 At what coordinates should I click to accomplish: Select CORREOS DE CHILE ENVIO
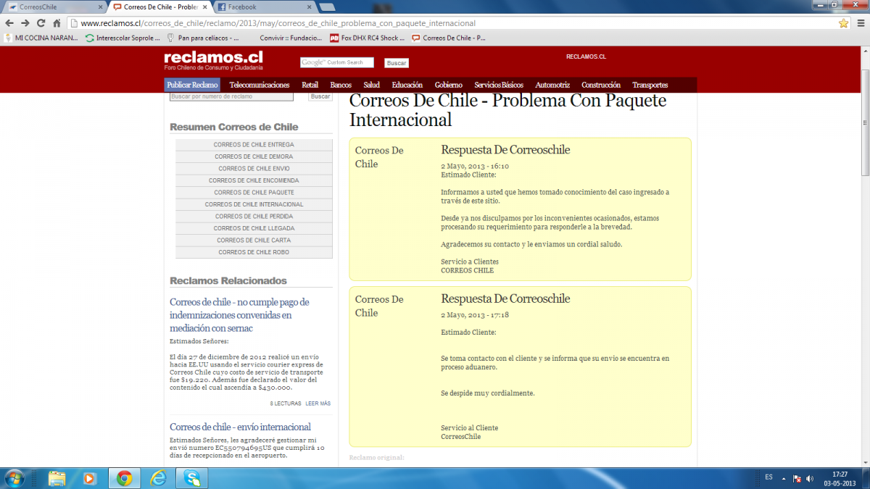point(254,169)
